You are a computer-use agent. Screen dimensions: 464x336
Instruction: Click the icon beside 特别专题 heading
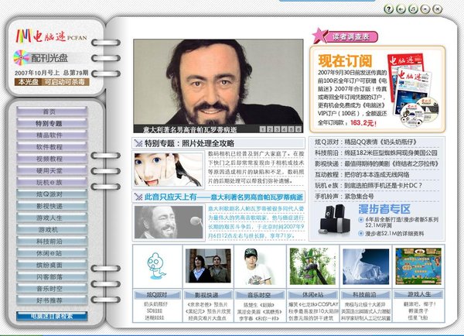pyautogui.click(x=138, y=143)
